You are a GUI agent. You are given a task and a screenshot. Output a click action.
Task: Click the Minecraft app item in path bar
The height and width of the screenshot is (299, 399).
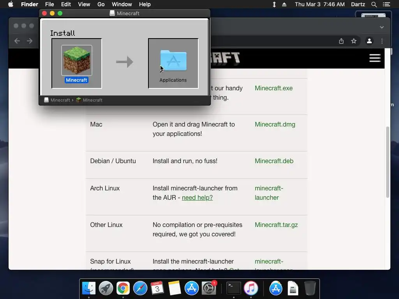click(89, 100)
